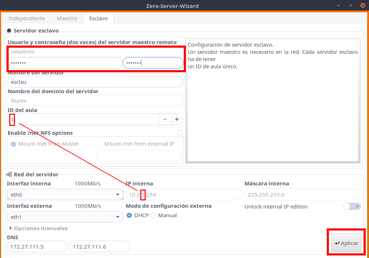Click the Nombre del servidor field

(95, 82)
